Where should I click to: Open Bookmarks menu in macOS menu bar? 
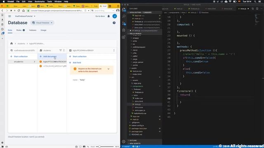point(40,2)
